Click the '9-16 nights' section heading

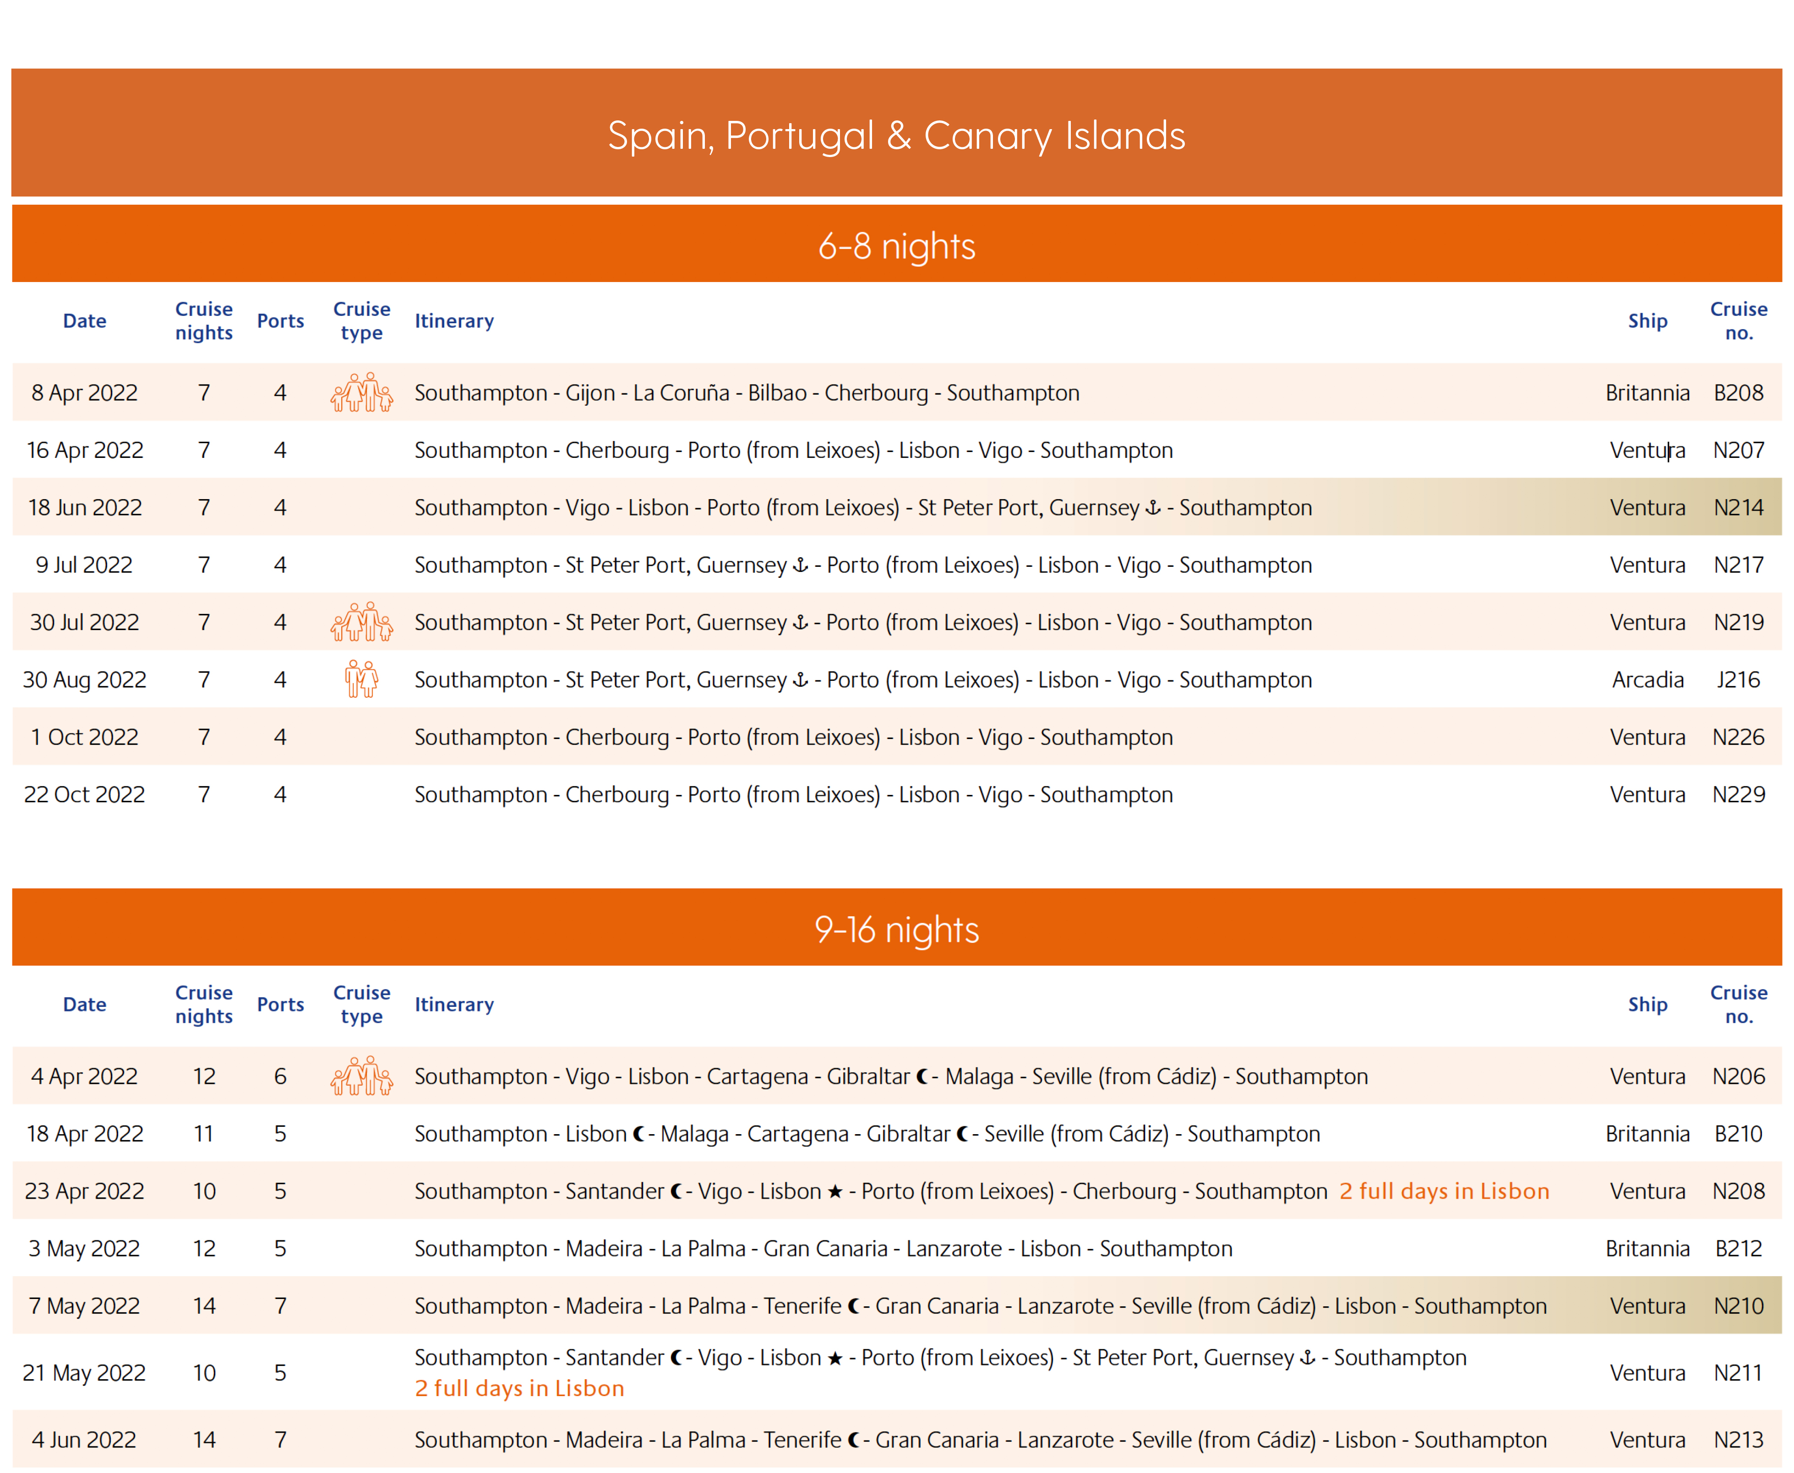pyautogui.click(x=896, y=929)
